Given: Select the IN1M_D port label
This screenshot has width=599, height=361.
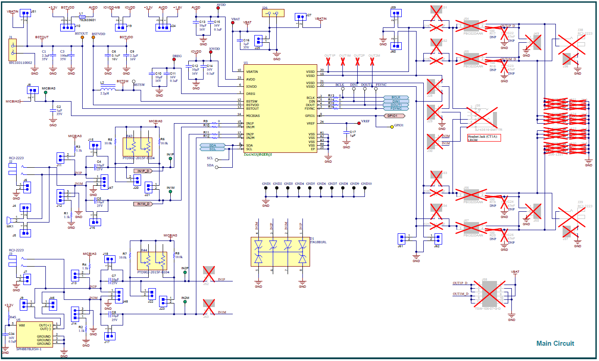Looking at the screenshot, I should click(x=144, y=204).
